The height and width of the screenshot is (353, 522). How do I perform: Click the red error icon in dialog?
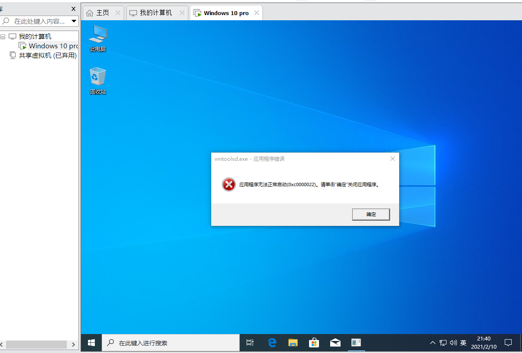pyautogui.click(x=229, y=184)
